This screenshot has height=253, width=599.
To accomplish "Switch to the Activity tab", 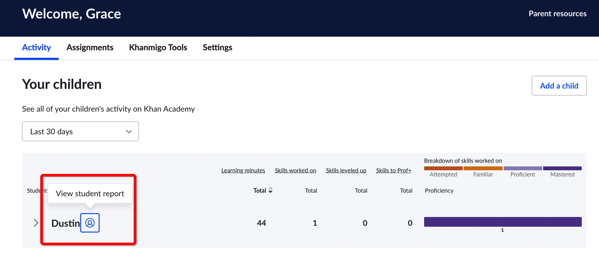I will 36,47.
